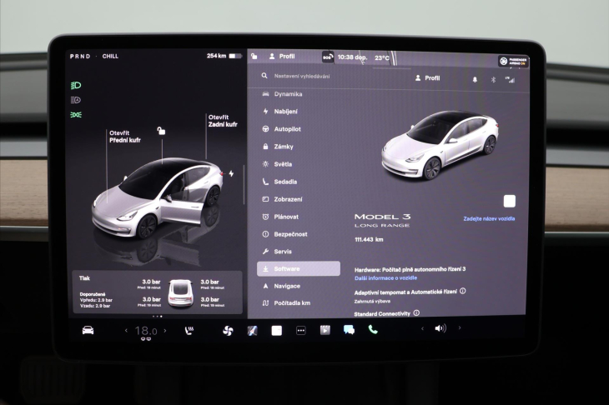Launch the navigation app in dock

tap(252, 331)
